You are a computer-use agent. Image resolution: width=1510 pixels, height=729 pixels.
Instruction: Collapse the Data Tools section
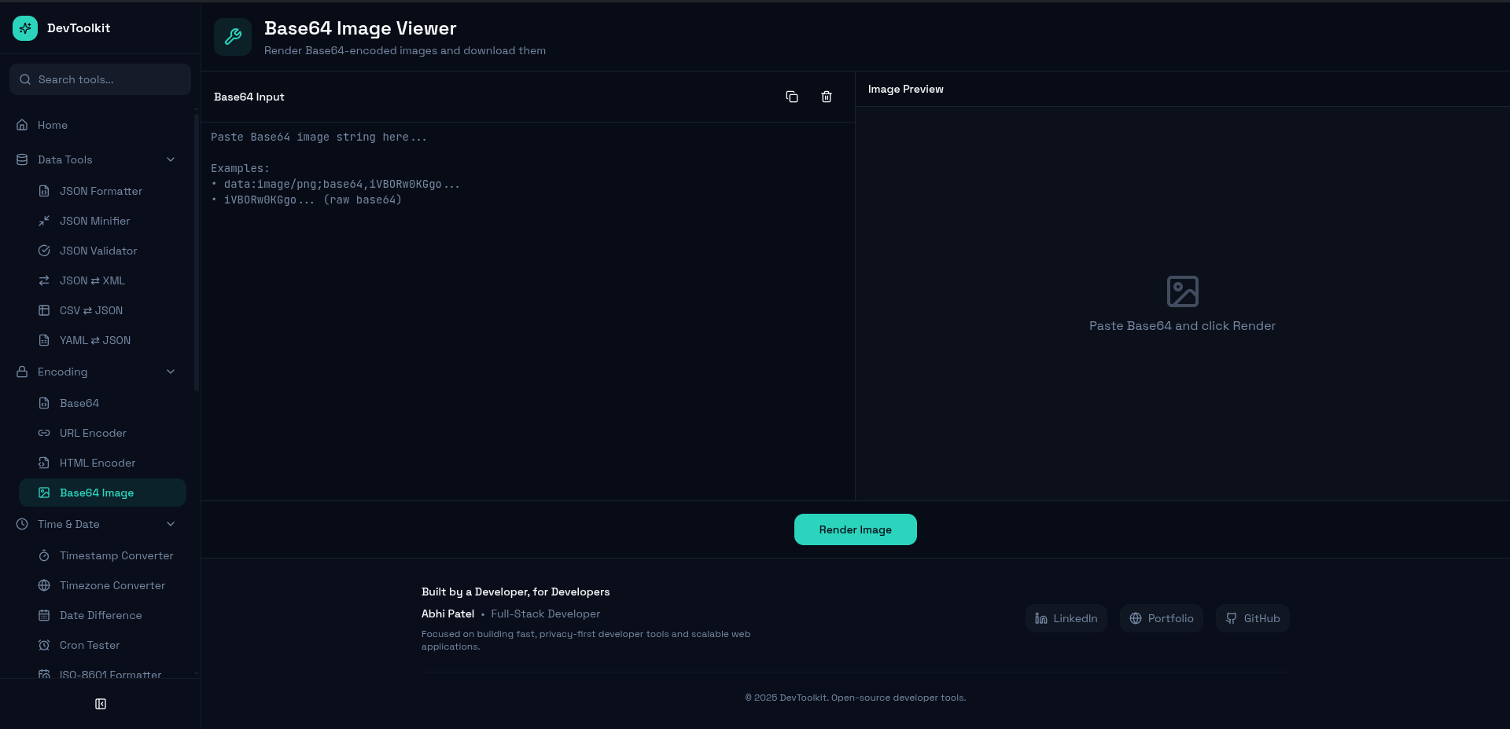click(171, 159)
